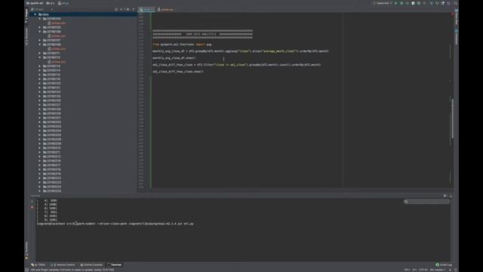Expand the 20190111 folder
This screenshot has width=483, height=272.
pos(40,54)
